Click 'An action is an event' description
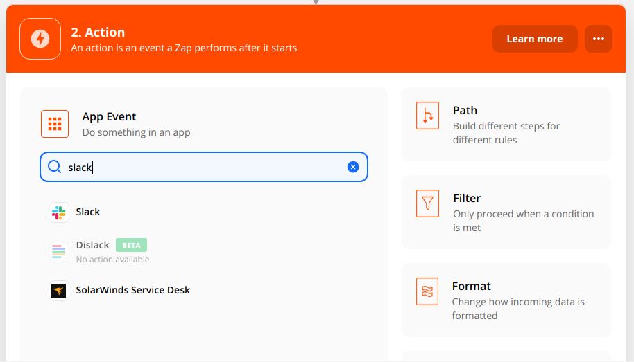Image resolution: width=634 pixels, height=362 pixels. (184, 48)
